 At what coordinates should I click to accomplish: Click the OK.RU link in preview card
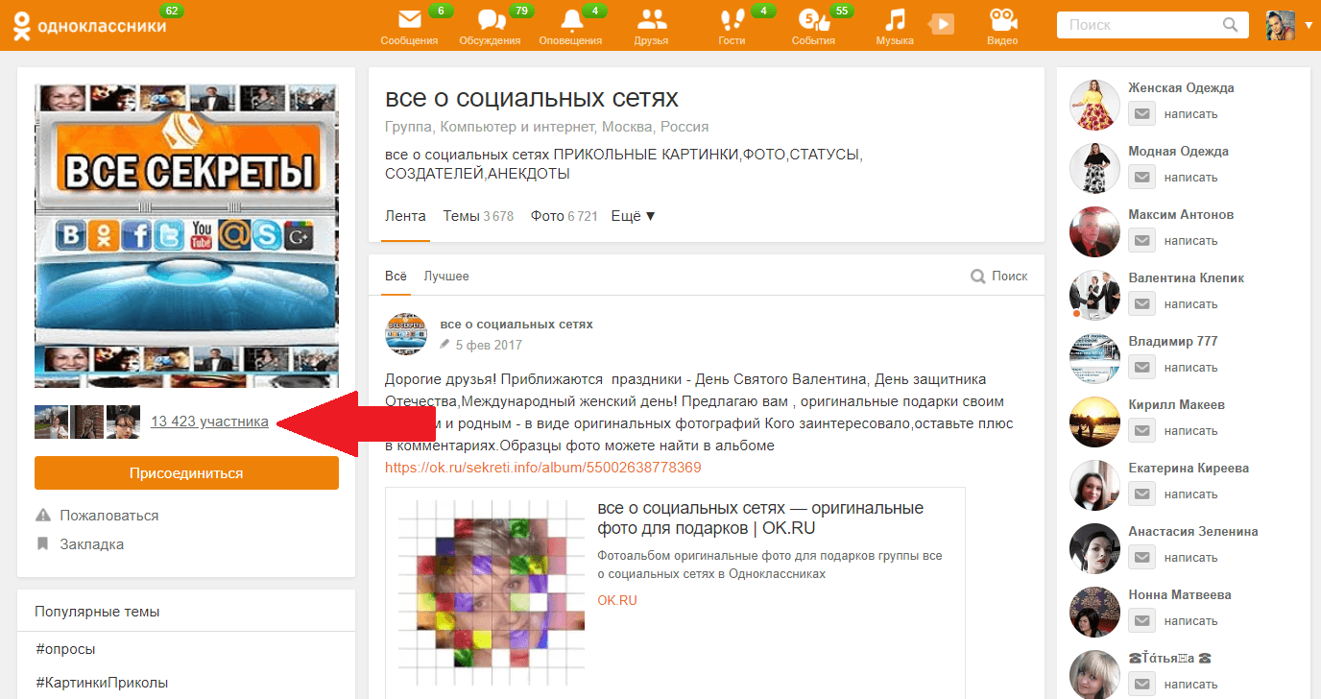click(x=617, y=600)
